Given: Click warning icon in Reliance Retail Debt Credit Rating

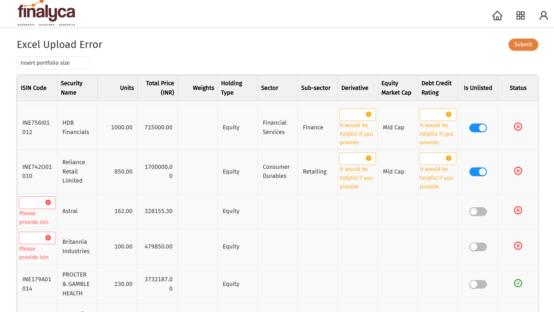Looking at the screenshot, I should [449, 158].
